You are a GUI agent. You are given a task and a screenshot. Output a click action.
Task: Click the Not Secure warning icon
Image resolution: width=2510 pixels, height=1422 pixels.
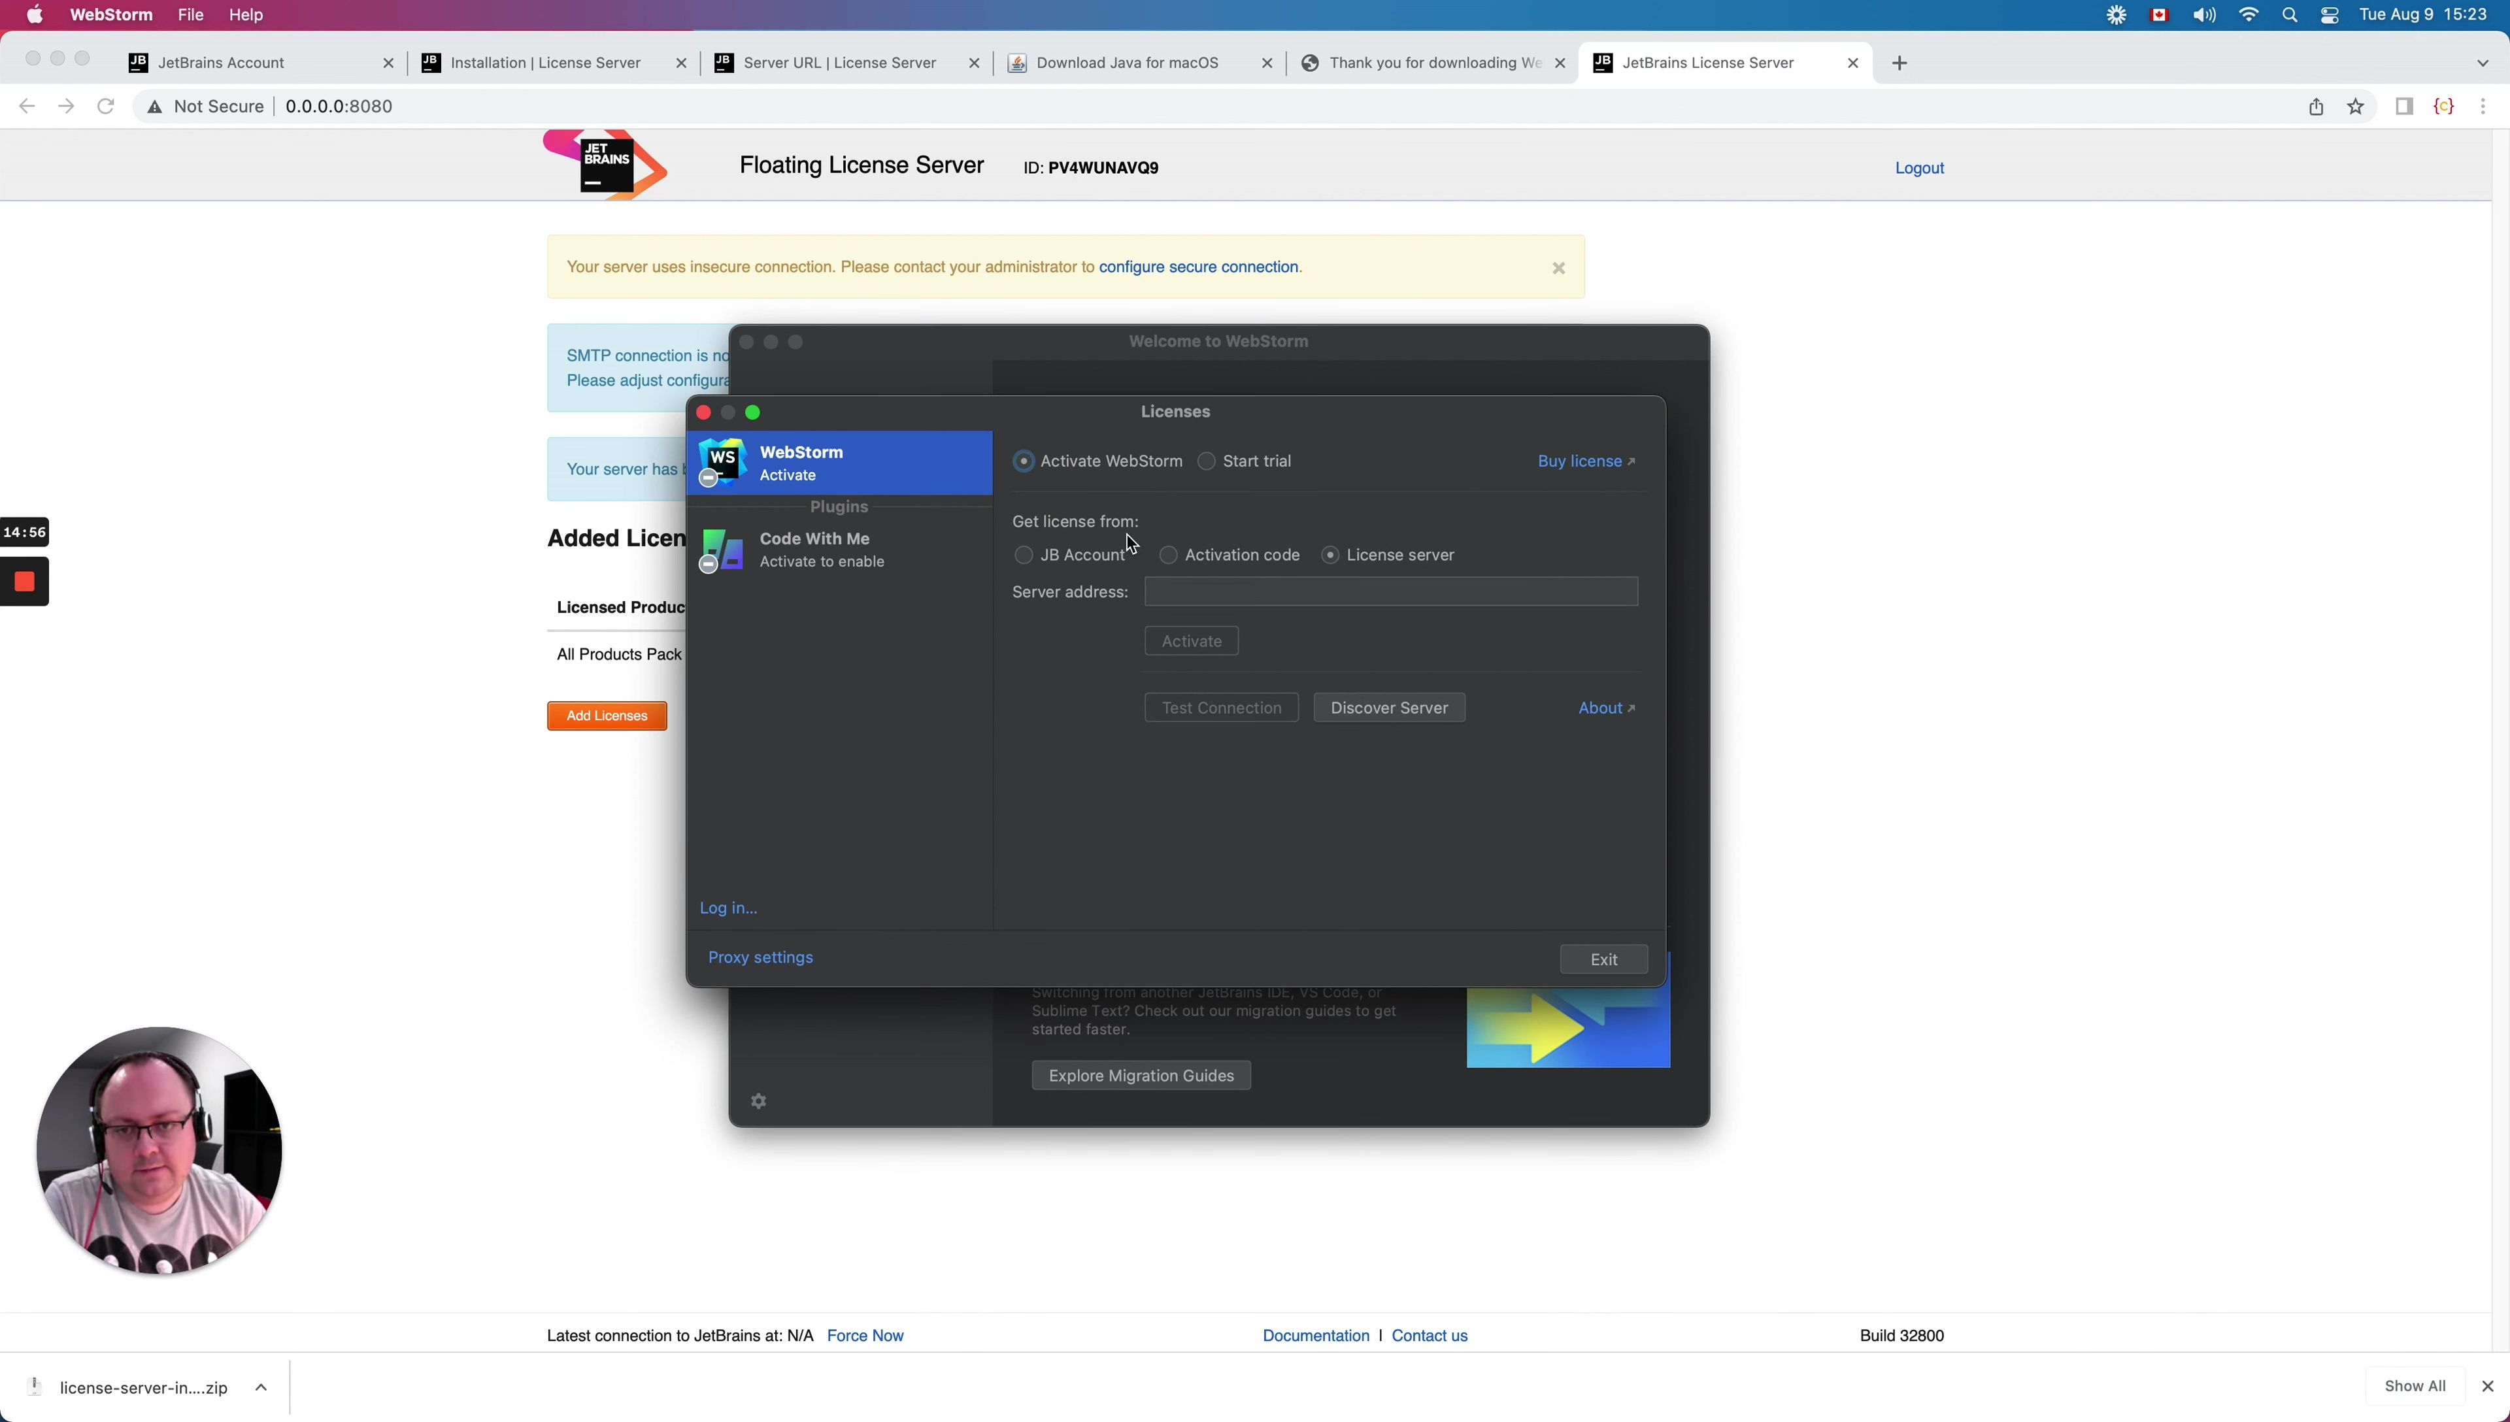point(154,107)
